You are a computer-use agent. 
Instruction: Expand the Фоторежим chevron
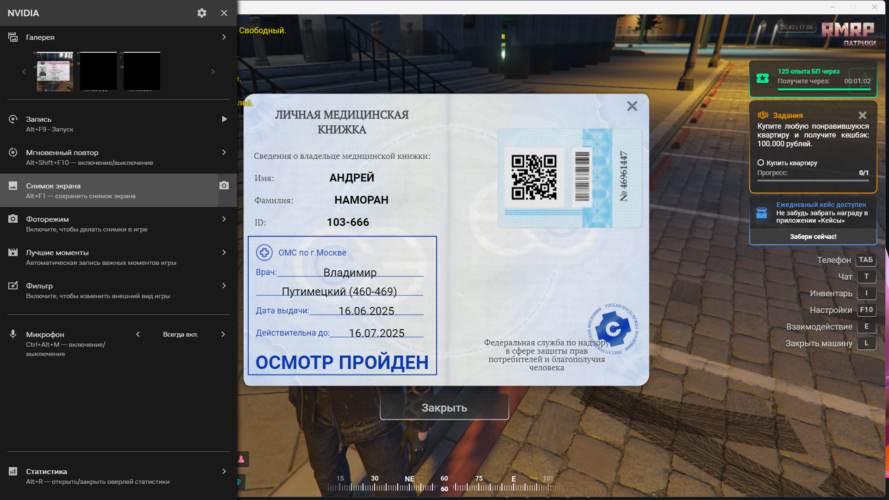click(x=224, y=219)
